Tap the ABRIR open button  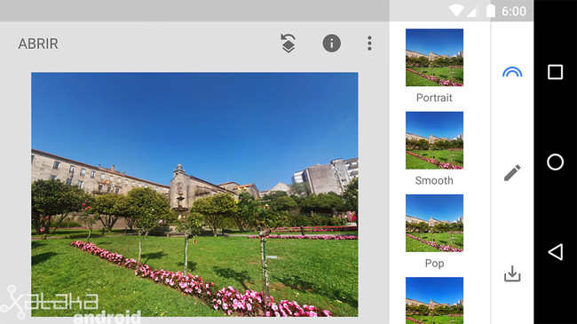(x=38, y=43)
